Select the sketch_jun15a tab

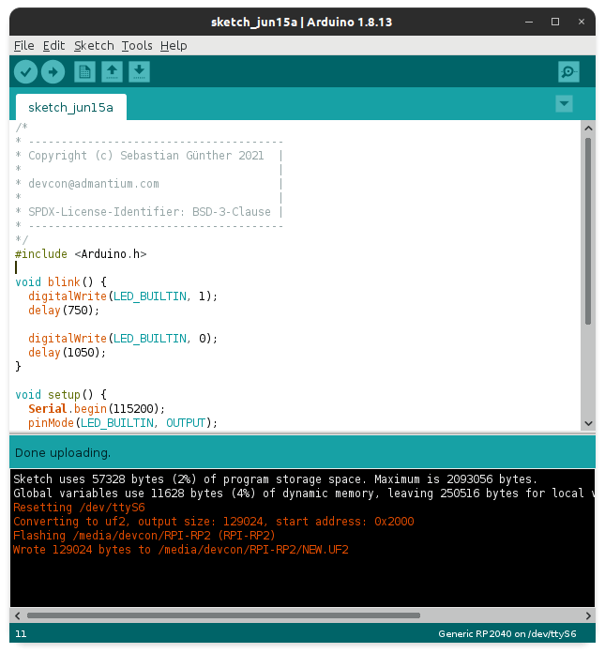click(70, 107)
